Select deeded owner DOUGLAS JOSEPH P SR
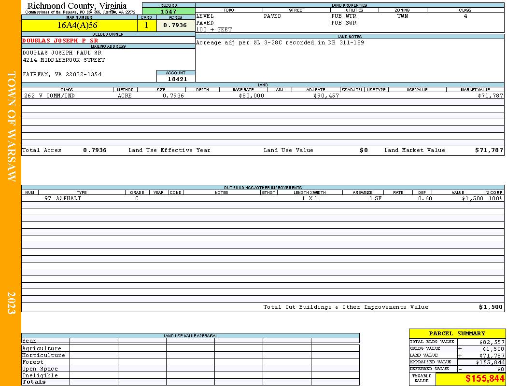The width and height of the screenshot is (507, 386). tap(60, 41)
